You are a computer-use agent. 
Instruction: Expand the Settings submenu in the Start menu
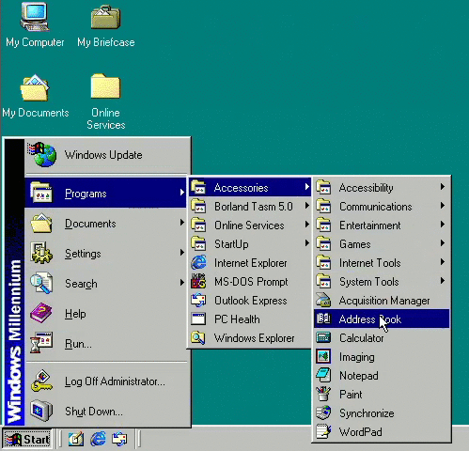tap(107, 254)
